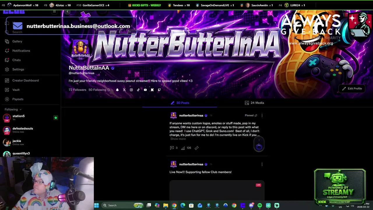
Task: Click the green star next to station5
Action: tap(56, 118)
